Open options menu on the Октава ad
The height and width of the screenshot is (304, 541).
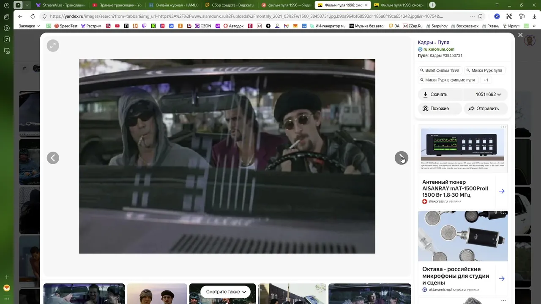503,214
